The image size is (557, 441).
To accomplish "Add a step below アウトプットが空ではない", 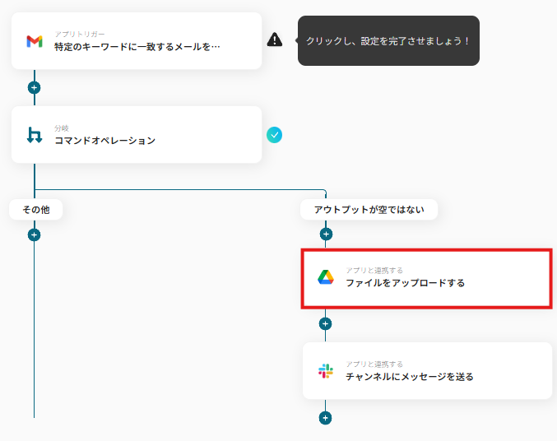I will click(326, 234).
